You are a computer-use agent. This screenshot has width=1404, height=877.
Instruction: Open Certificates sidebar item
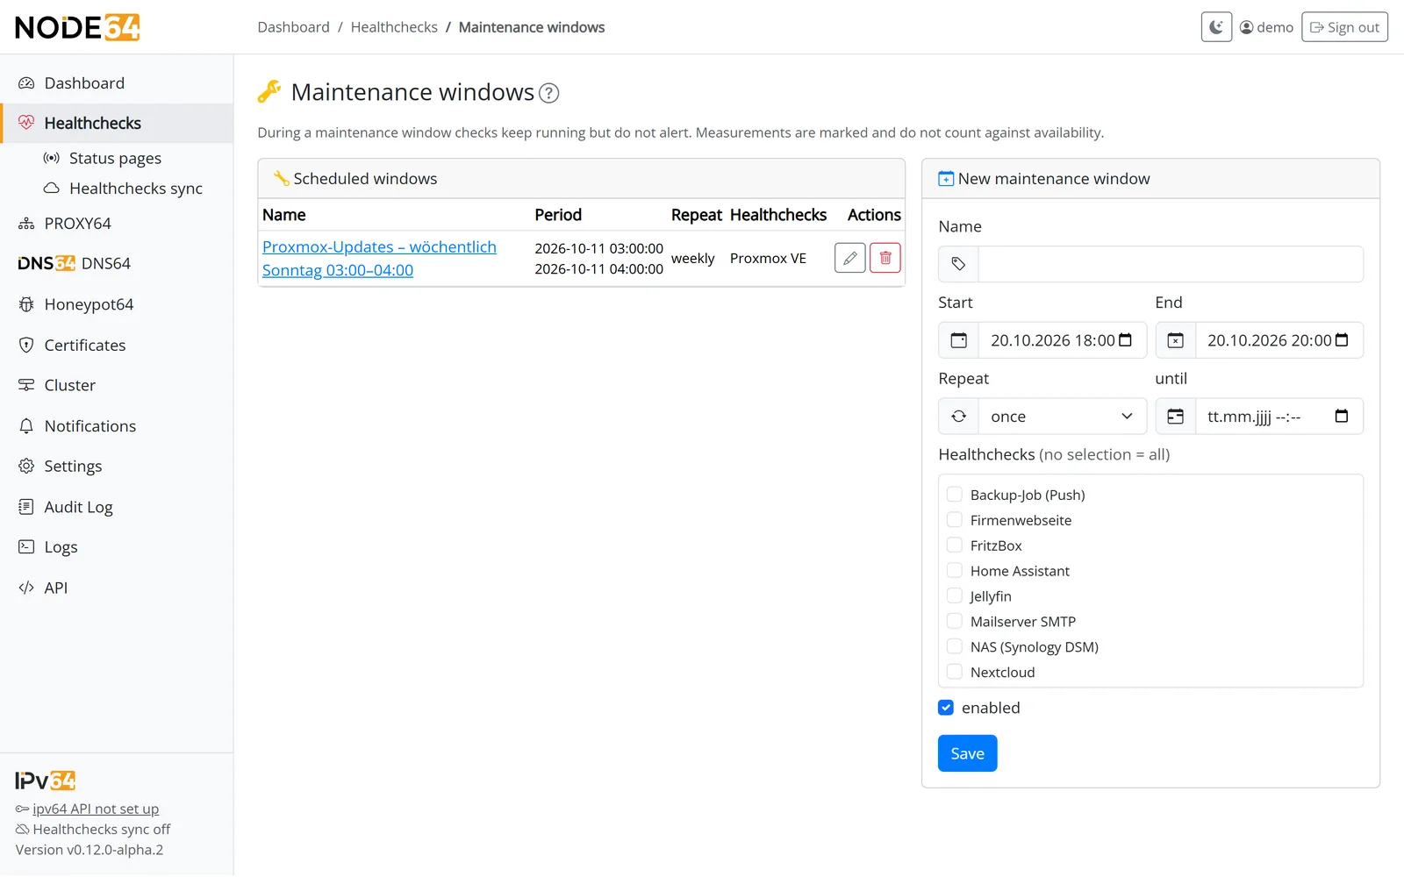click(x=117, y=346)
